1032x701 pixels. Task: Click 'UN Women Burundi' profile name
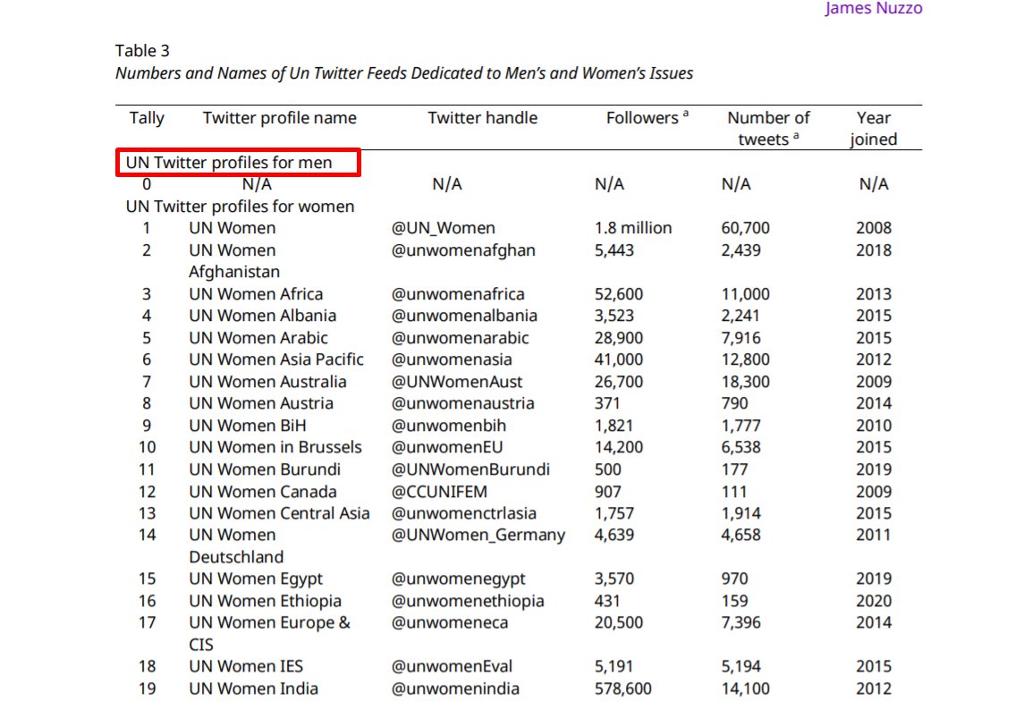[x=265, y=470]
